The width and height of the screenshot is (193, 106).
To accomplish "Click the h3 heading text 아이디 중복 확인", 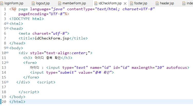I will coord(48,58).
